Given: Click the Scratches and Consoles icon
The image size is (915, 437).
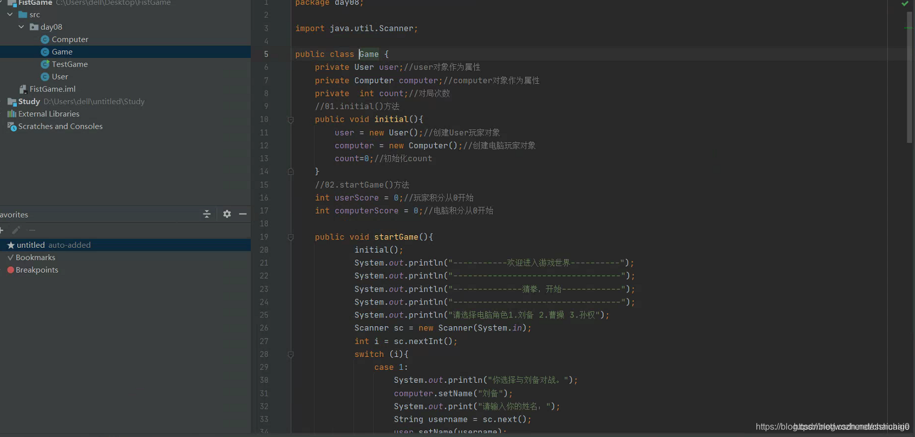Looking at the screenshot, I should 11,127.
